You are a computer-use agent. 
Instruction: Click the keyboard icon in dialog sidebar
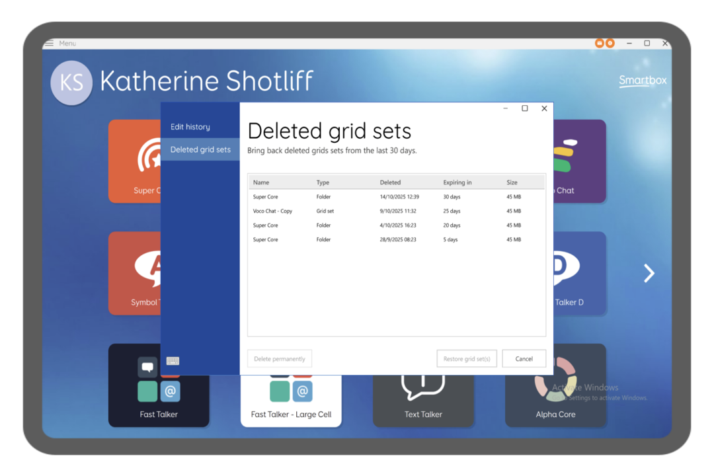(173, 361)
